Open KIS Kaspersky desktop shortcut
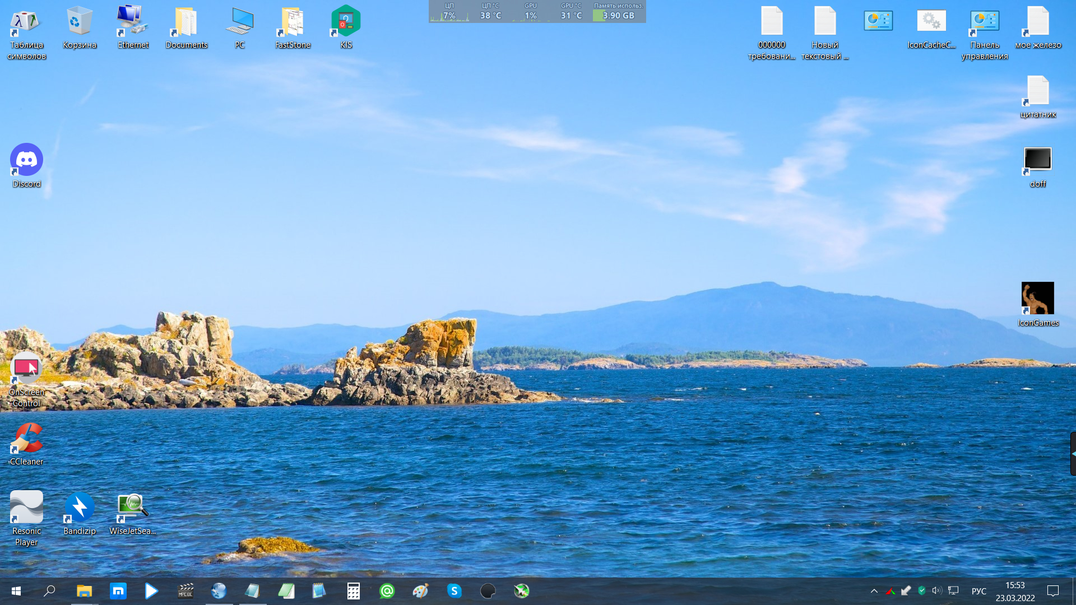 (x=346, y=21)
